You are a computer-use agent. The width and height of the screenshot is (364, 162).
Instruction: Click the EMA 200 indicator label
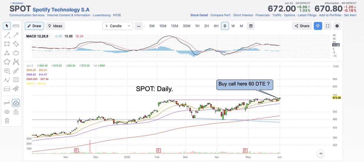tap(32, 79)
